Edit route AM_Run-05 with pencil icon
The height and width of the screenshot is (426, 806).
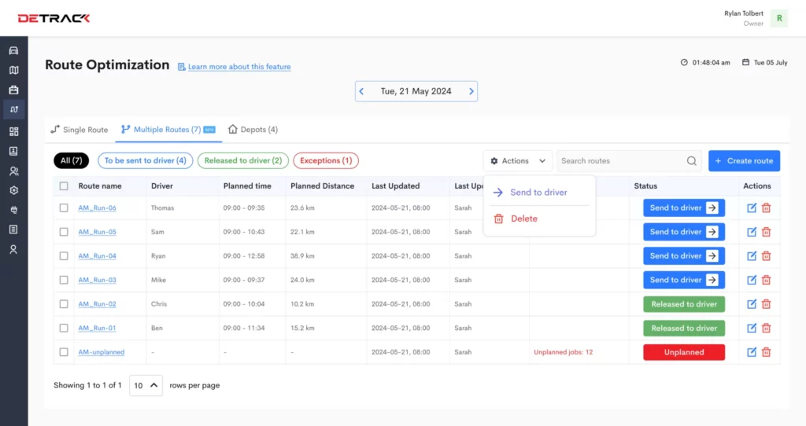[x=752, y=232]
